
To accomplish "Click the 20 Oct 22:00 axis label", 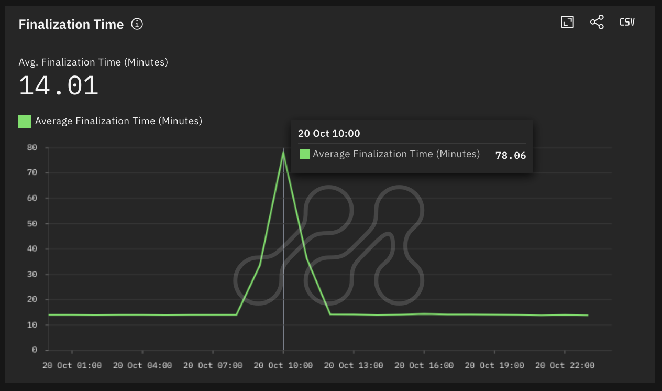I will (x=565, y=365).
